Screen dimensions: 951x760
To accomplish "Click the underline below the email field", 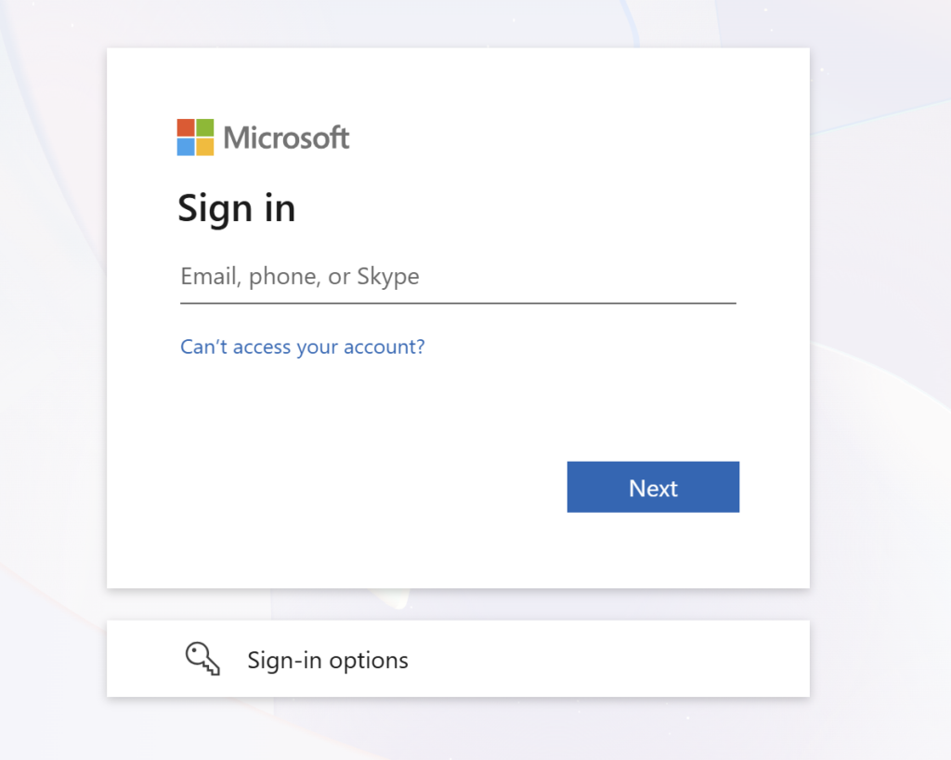I will [457, 303].
